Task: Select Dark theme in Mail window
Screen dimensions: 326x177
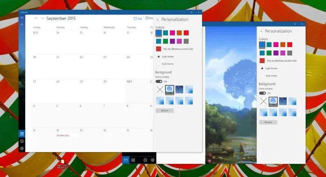Action: pyautogui.click(x=269, y=76)
